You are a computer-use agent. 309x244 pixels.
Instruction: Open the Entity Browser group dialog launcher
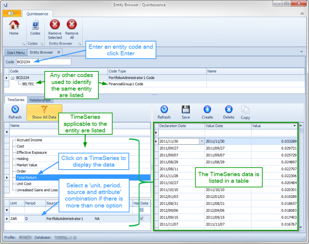[80, 44]
